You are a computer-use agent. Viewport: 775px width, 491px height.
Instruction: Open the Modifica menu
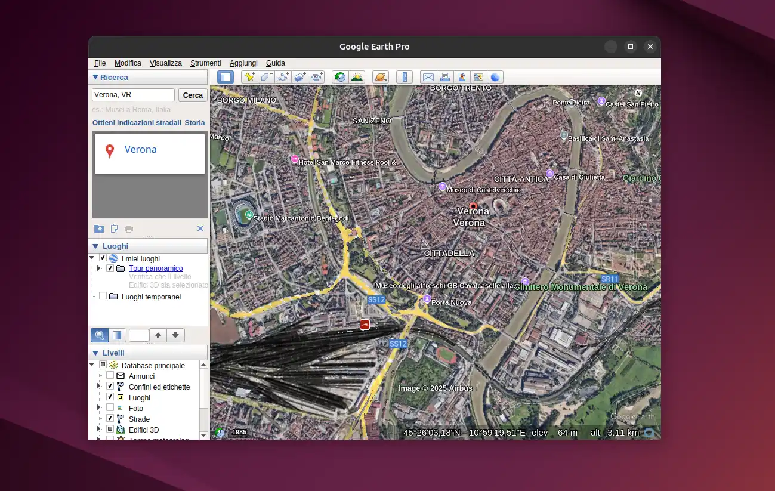[x=128, y=63]
